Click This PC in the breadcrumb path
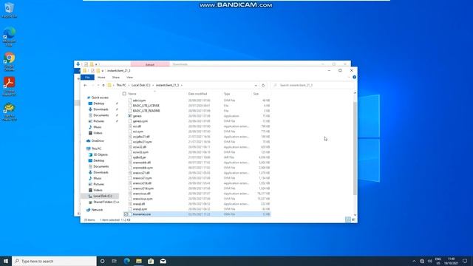The height and width of the screenshot is (266, 473). point(121,86)
